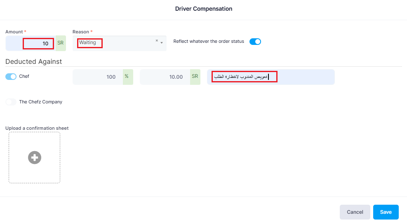Screen dimensions: 407x222
Task: Save the driver compensation
Action: [x=386, y=212]
